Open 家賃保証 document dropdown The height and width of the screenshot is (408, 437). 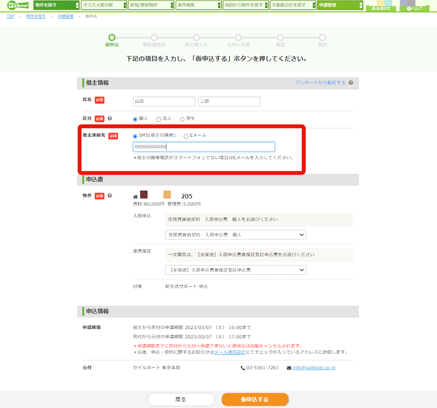(x=236, y=270)
